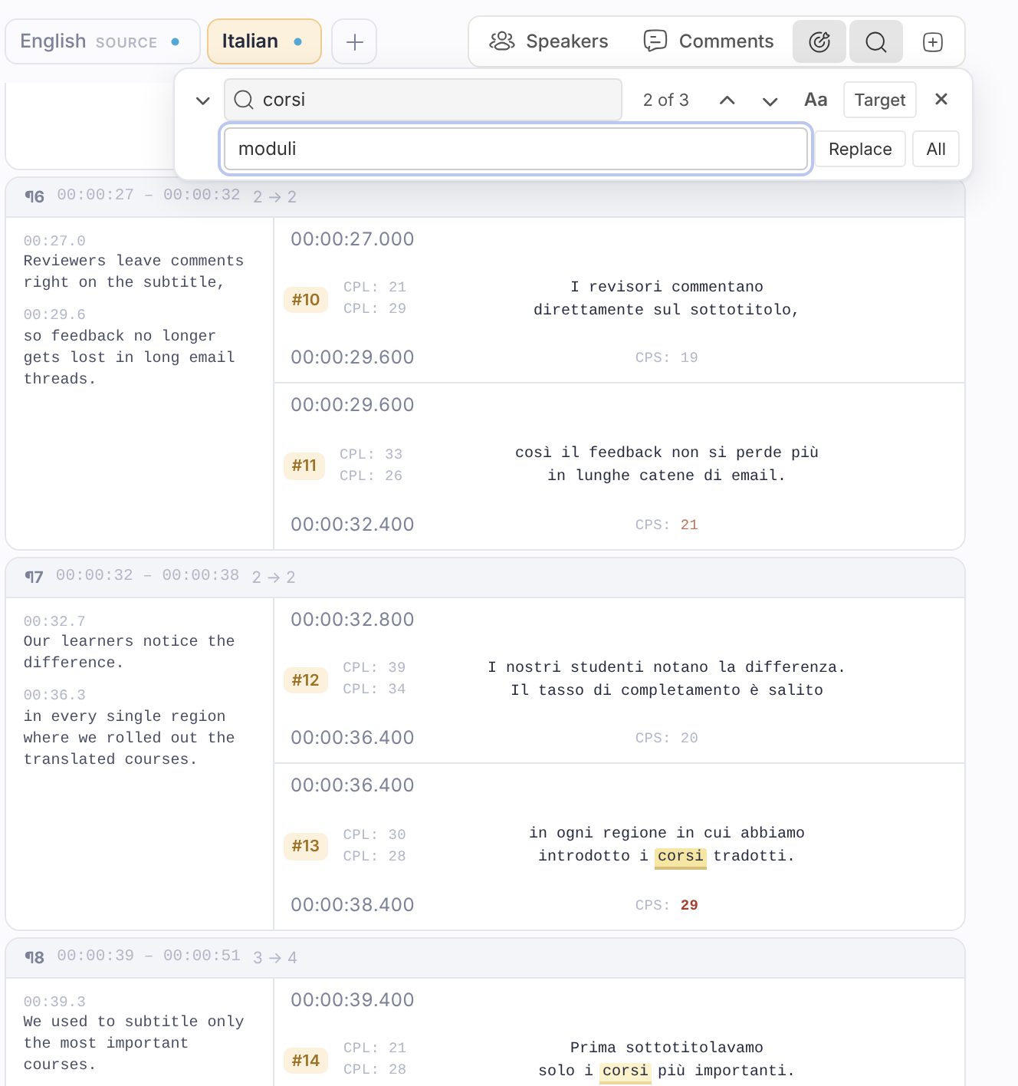
Task: Click source text 'Our learners notice the difference.'
Action: 130,652
